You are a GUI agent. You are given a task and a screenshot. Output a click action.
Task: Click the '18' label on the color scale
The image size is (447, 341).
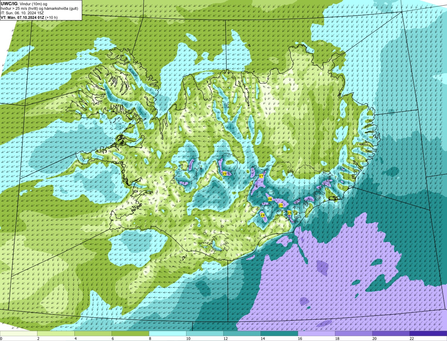337,339
